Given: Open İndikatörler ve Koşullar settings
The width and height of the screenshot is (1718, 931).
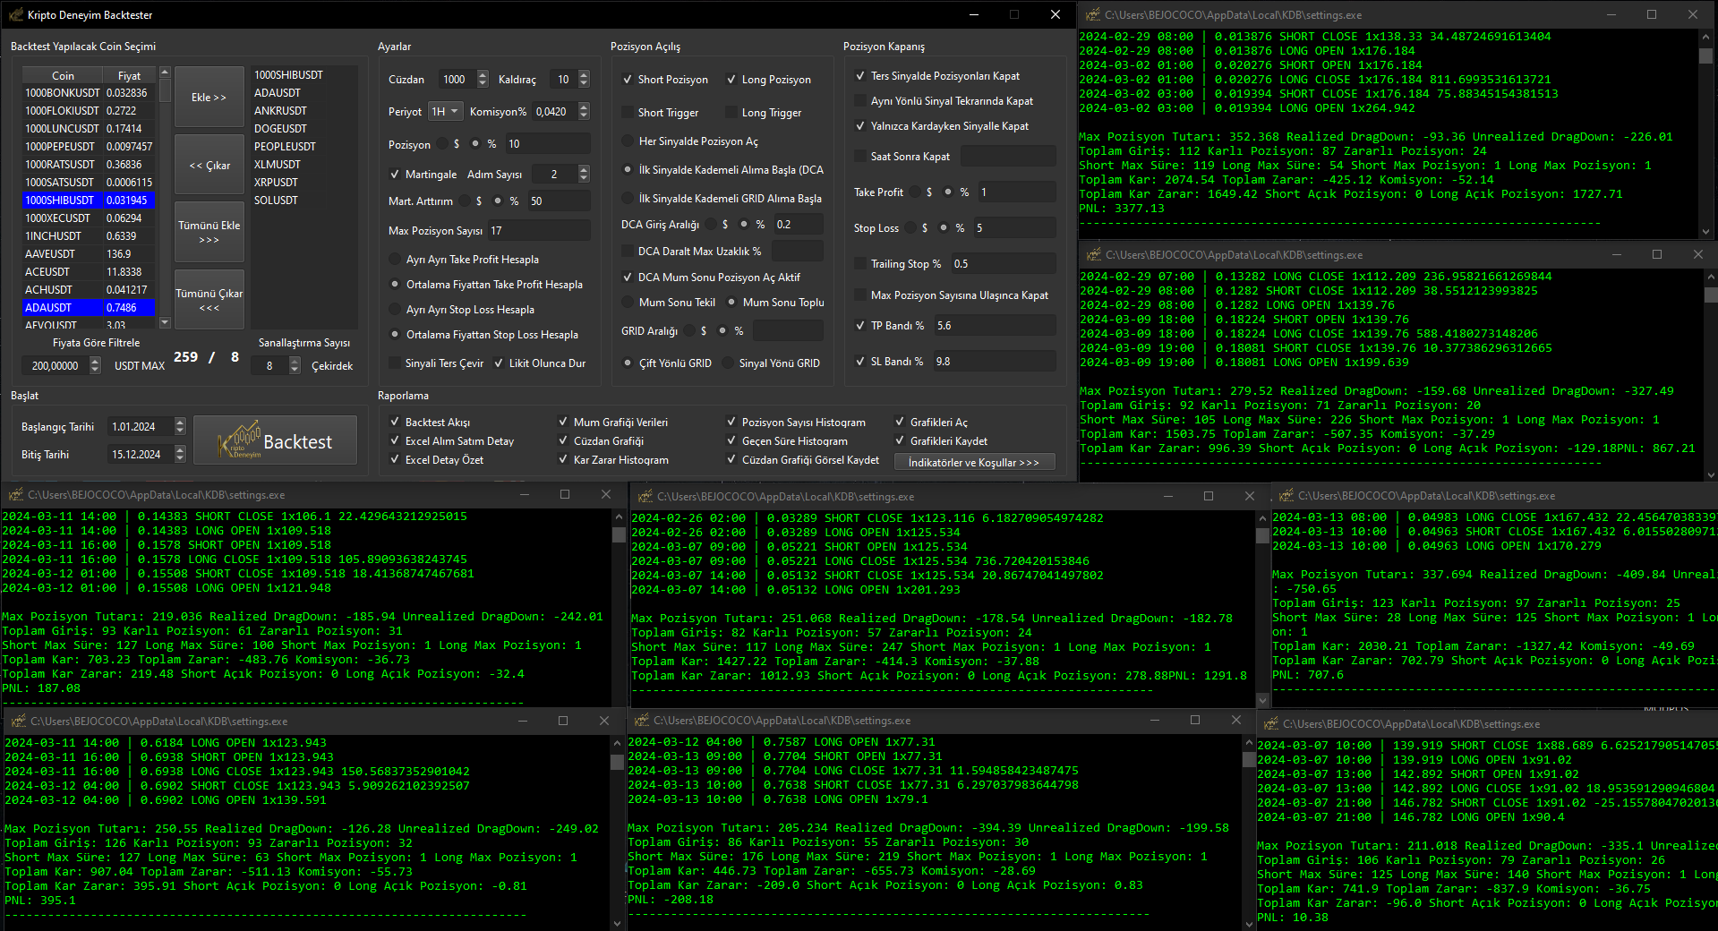Looking at the screenshot, I should (x=976, y=463).
